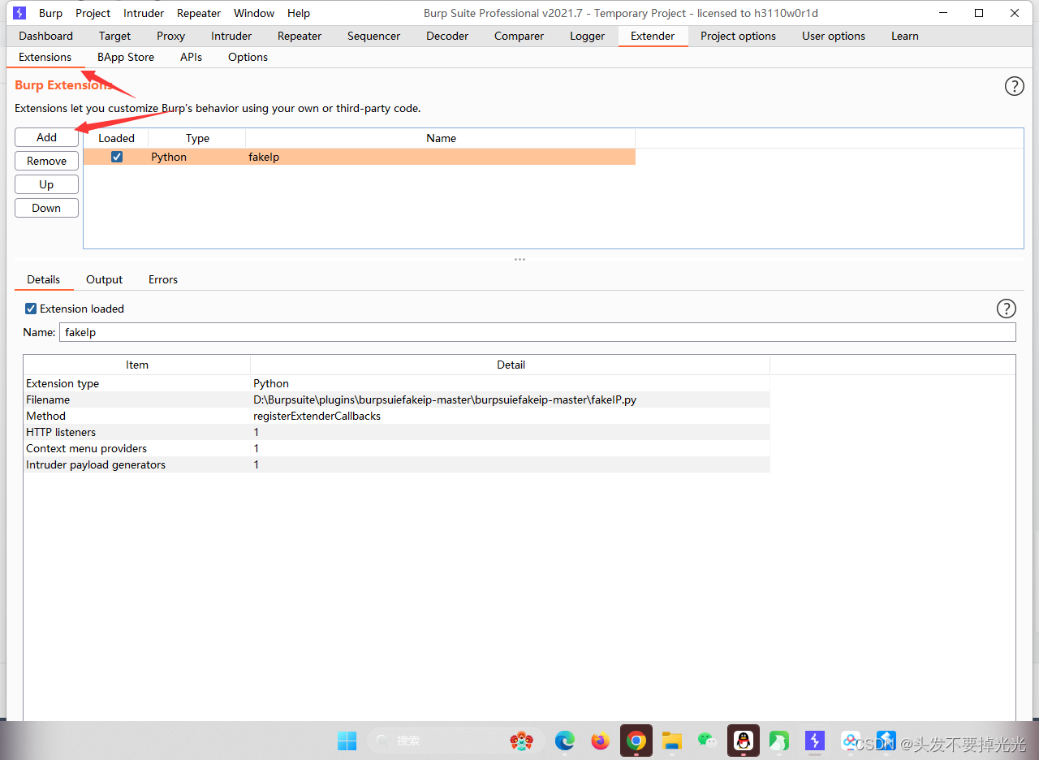Toggle the Loaded checkbox for fakeIp
Screen dimensions: 1039x760
click(x=117, y=156)
